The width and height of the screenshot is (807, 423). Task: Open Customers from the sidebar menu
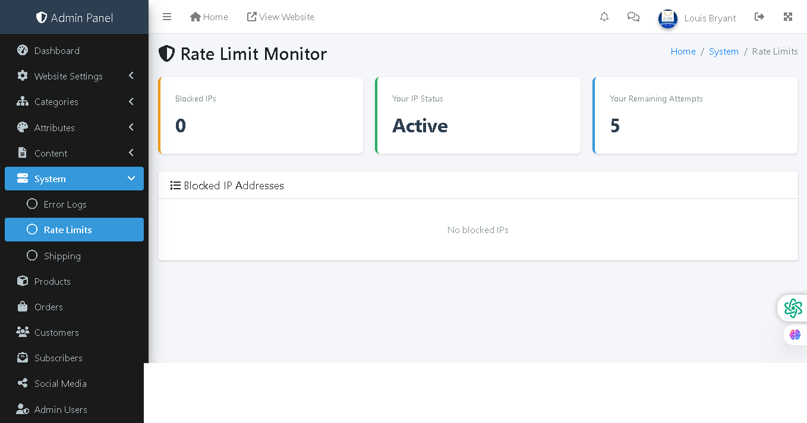tap(55, 332)
